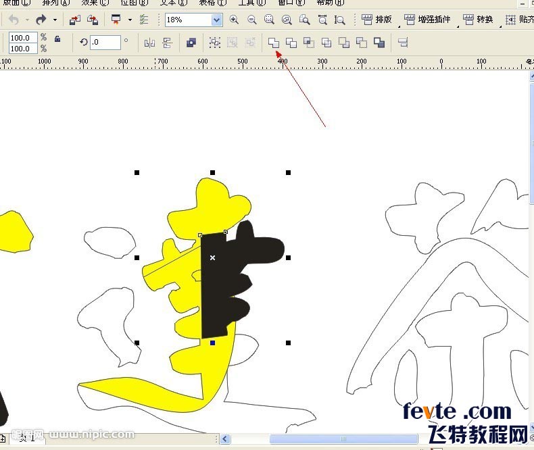This screenshot has width=534, height=450.
Task: Expand the redo history dropdown arrow
Action: coord(55,20)
